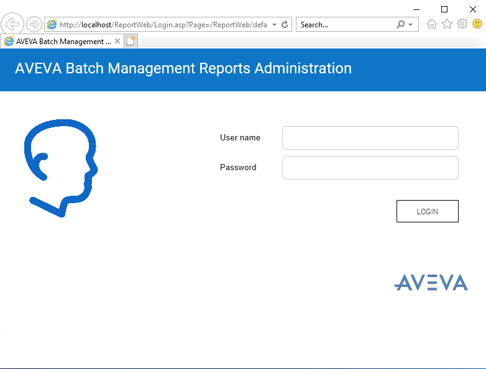Click the browser Forward arrow button
The width and height of the screenshot is (486, 369).
click(x=34, y=24)
